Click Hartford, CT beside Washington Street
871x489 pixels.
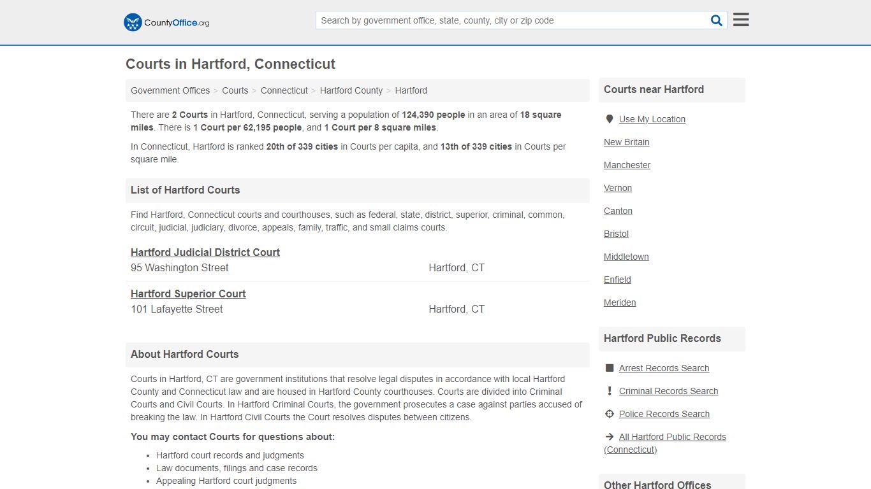tap(457, 268)
